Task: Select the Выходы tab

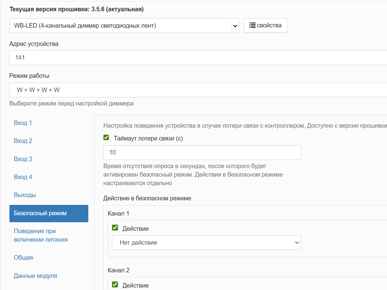Action: click(x=25, y=195)
